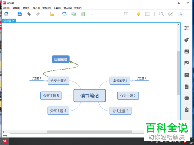Screen dimensions: 194x145
Task: Close the untitled document tab
Action: [x=13, y=20]
